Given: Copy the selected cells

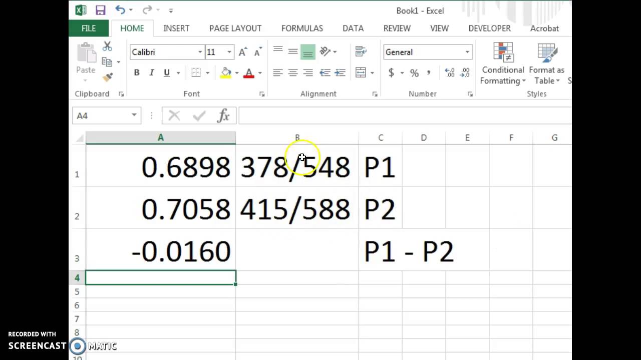Looking at the screenshot, I should pyautogui.click(x=107, y=61).
